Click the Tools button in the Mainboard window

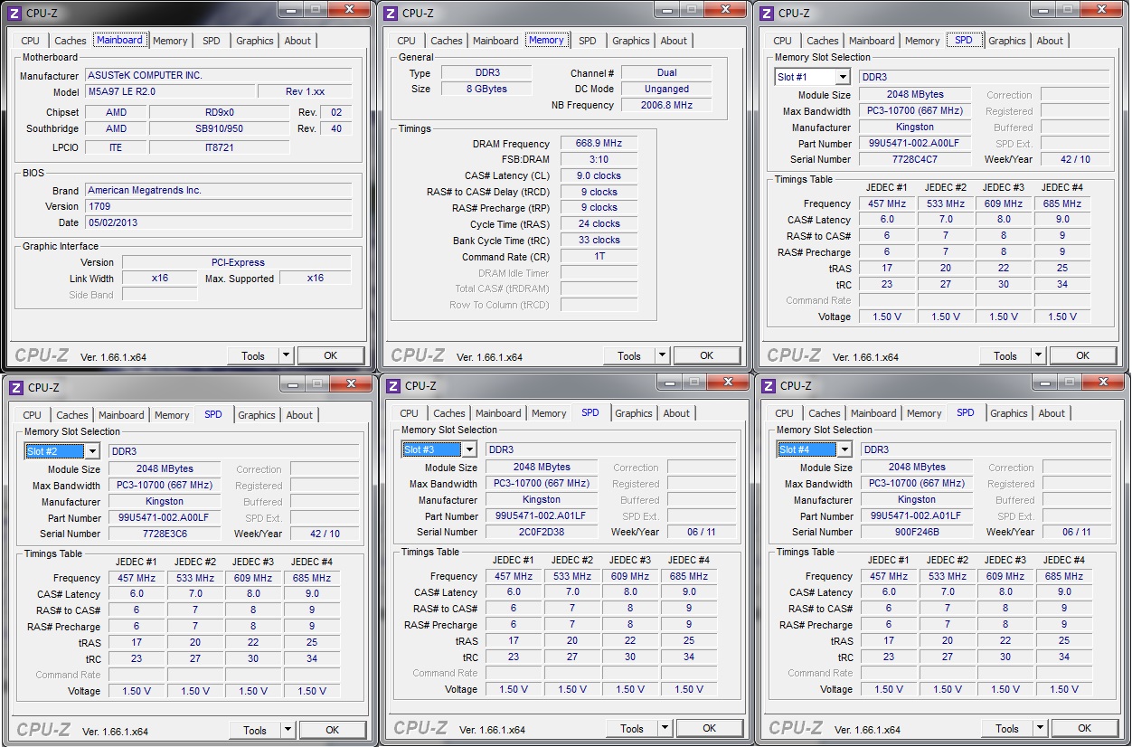coord(253,355)
